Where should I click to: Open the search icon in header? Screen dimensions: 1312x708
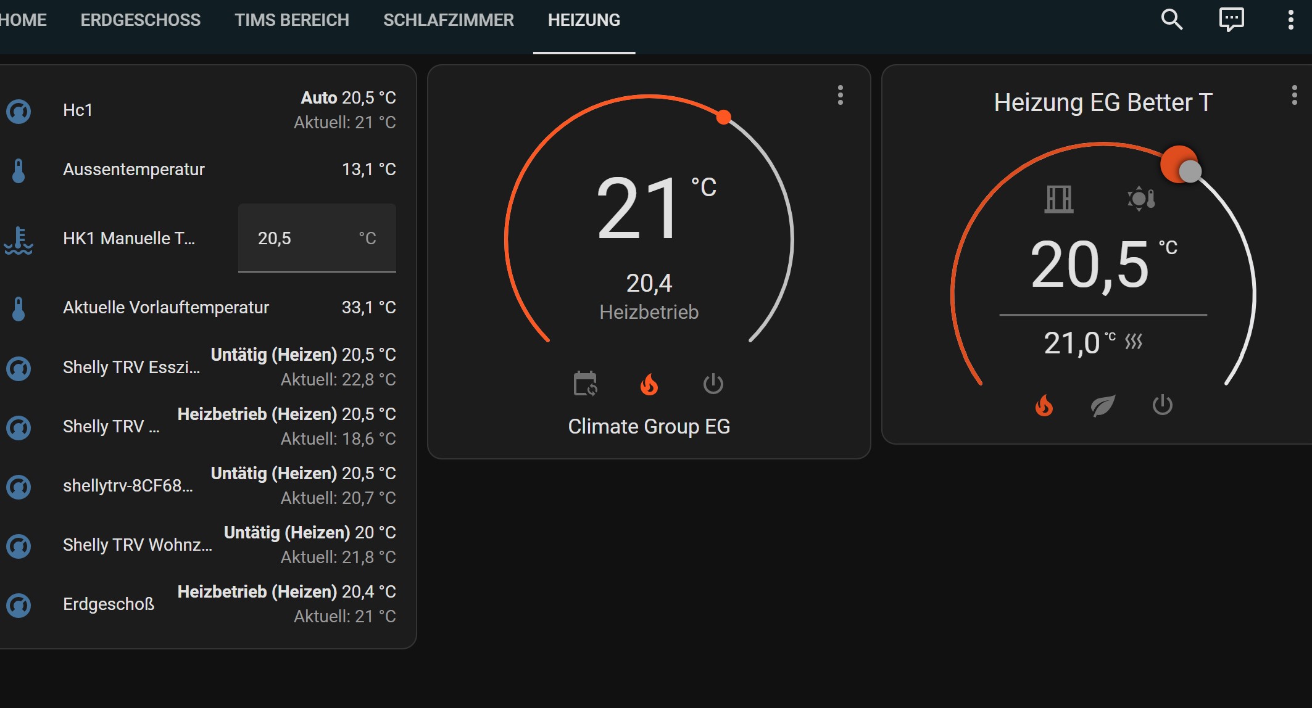coord(1171,20)
